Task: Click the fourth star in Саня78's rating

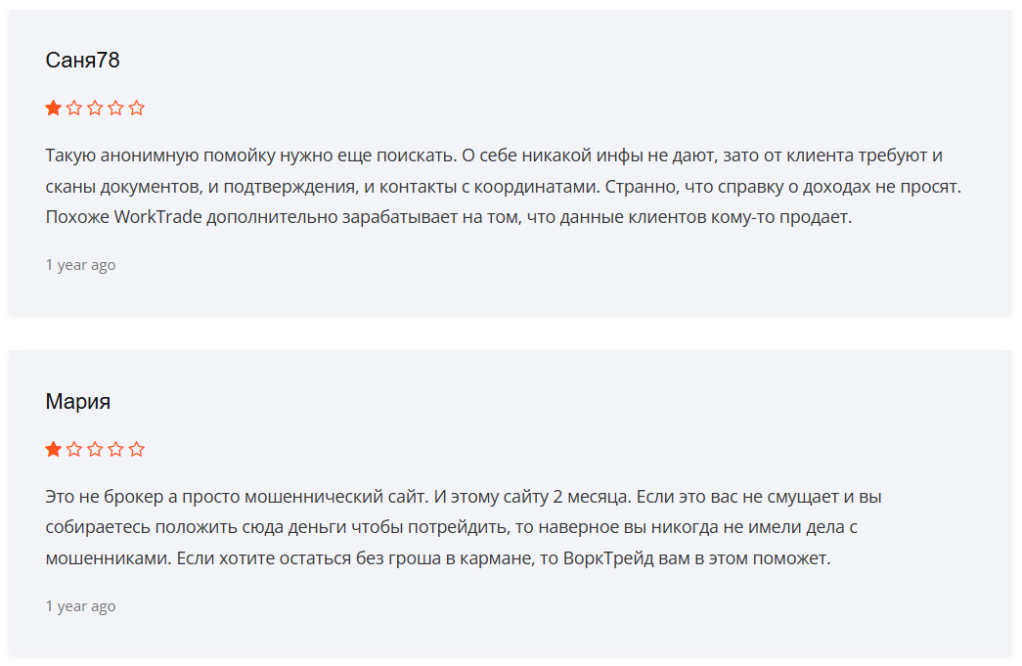Action: click(x=116, y=108)
